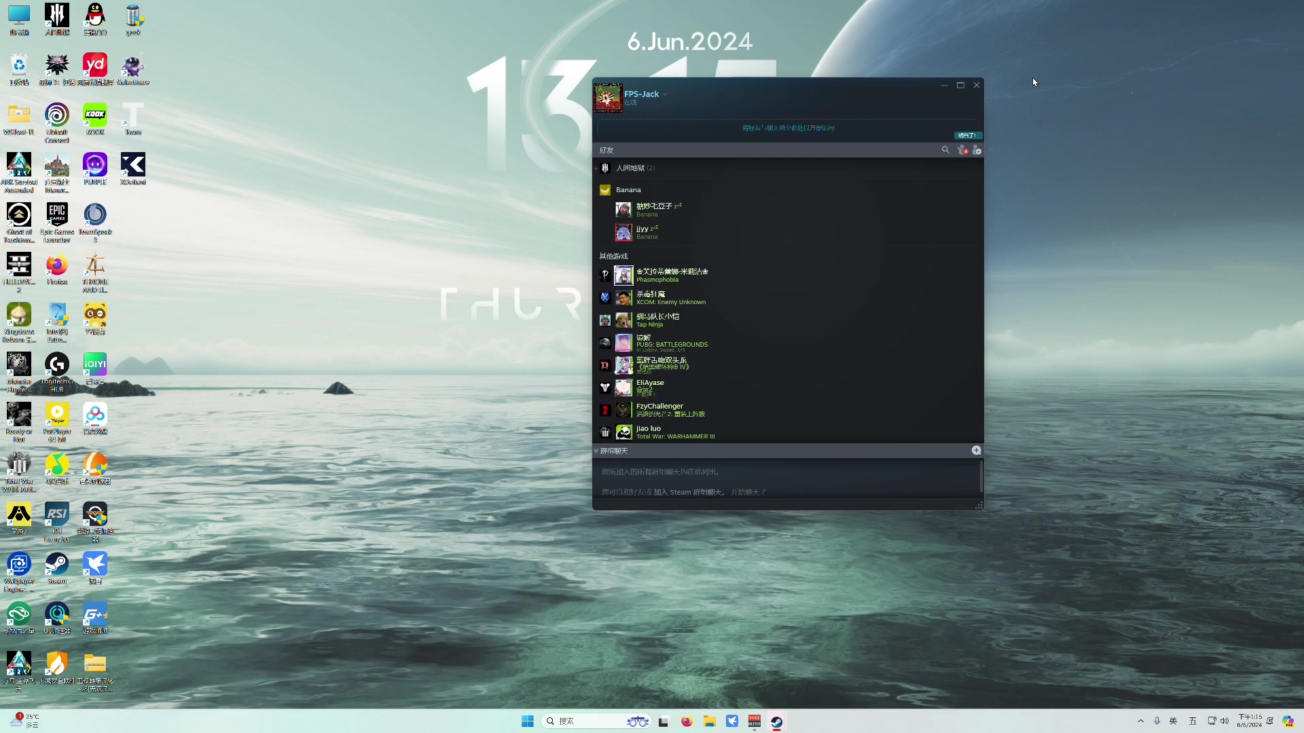Show hidden system tray icons chevron
Viewport: 1304px width, 733px height.
pyautogui.click(x=1140, y=721)
